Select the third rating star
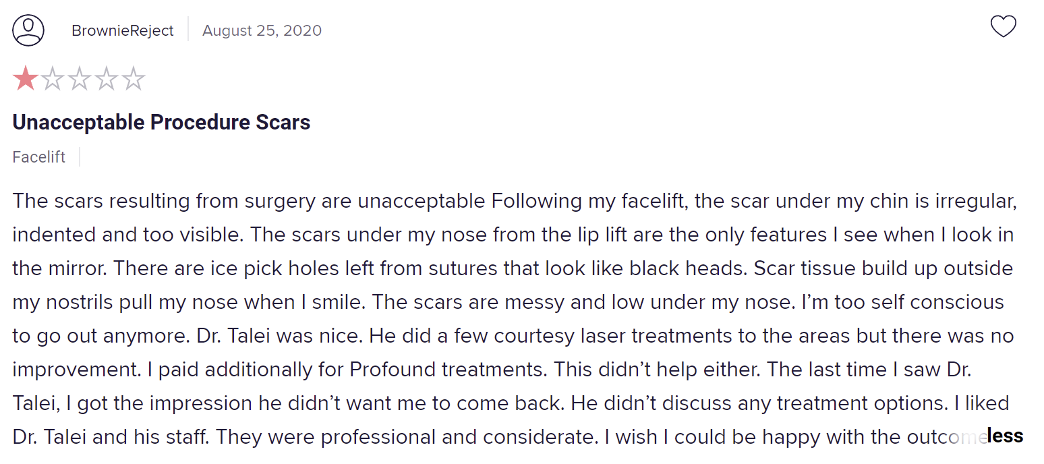 [x=80, y=78]
